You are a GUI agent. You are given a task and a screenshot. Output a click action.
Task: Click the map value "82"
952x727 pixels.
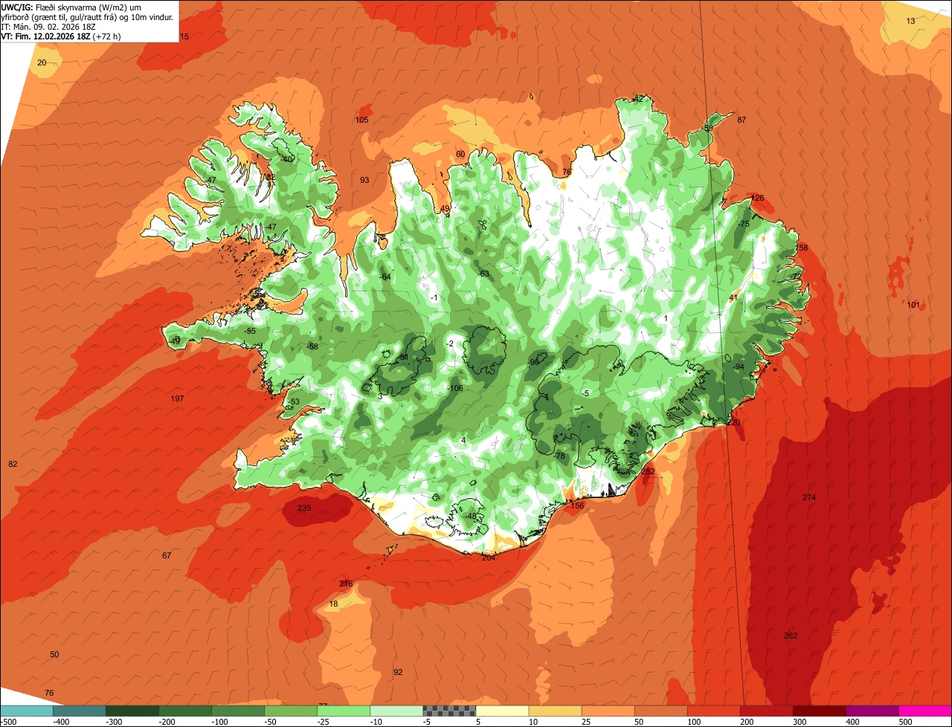point(13,464)
